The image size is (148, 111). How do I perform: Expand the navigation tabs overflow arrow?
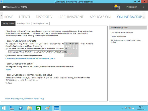pos(144,18)
